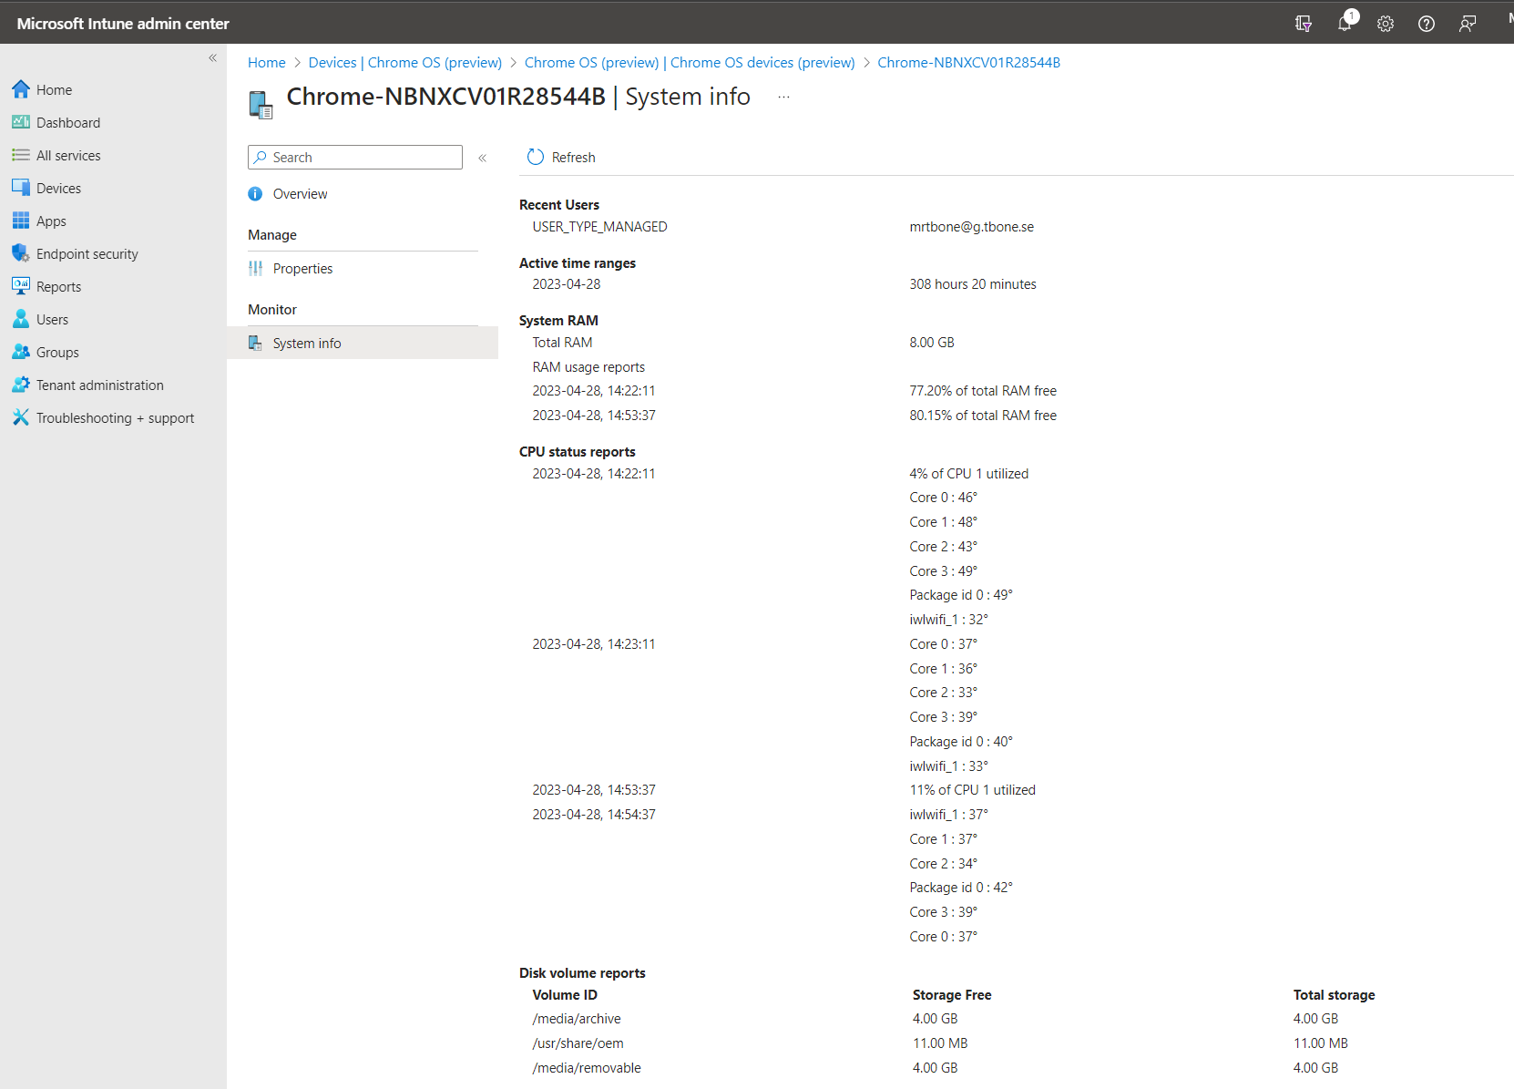Open Properties under Manage
1514x1089 pixels.
coord(302,268)
